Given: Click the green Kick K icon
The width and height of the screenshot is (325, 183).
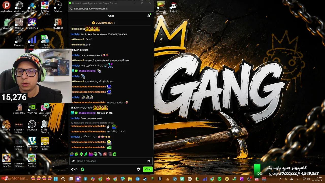Looking at the screenshot, I should (x=83, y=169).
